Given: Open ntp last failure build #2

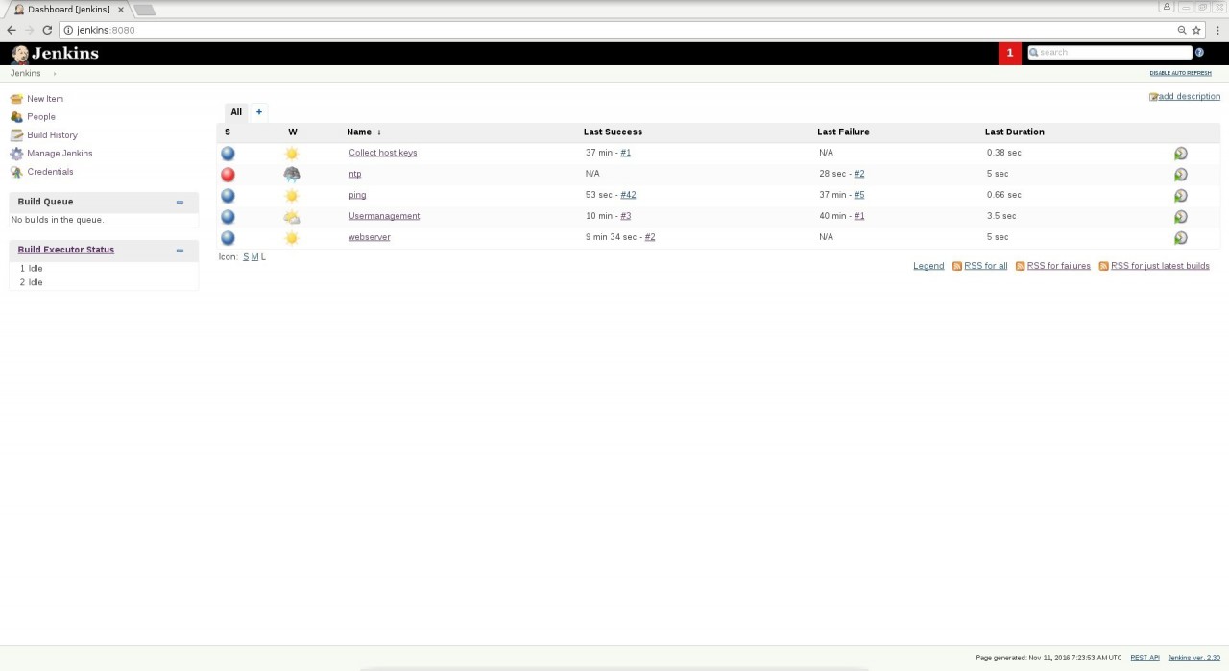Looking at the screenshot, I should click(x=859, y=174).
